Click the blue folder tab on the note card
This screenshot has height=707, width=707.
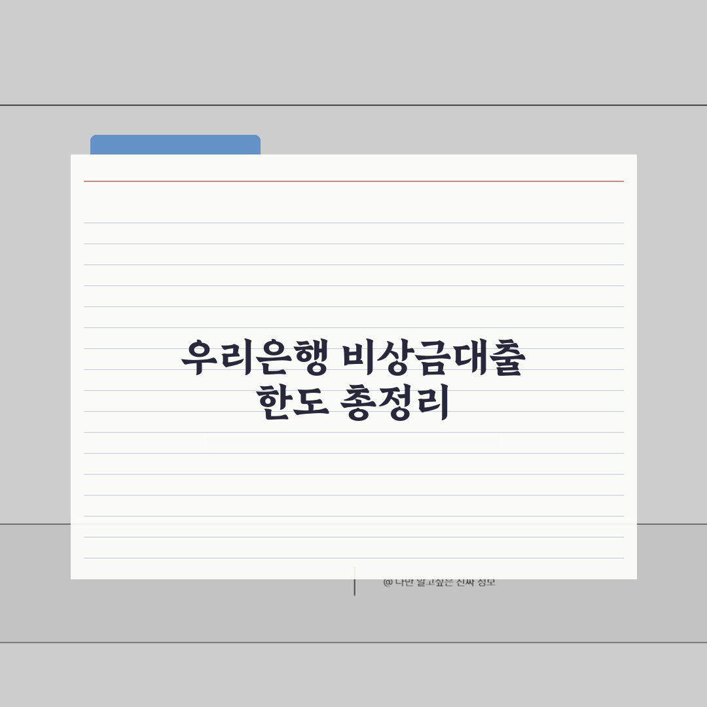pyautogui.click(x=175, y=145)
